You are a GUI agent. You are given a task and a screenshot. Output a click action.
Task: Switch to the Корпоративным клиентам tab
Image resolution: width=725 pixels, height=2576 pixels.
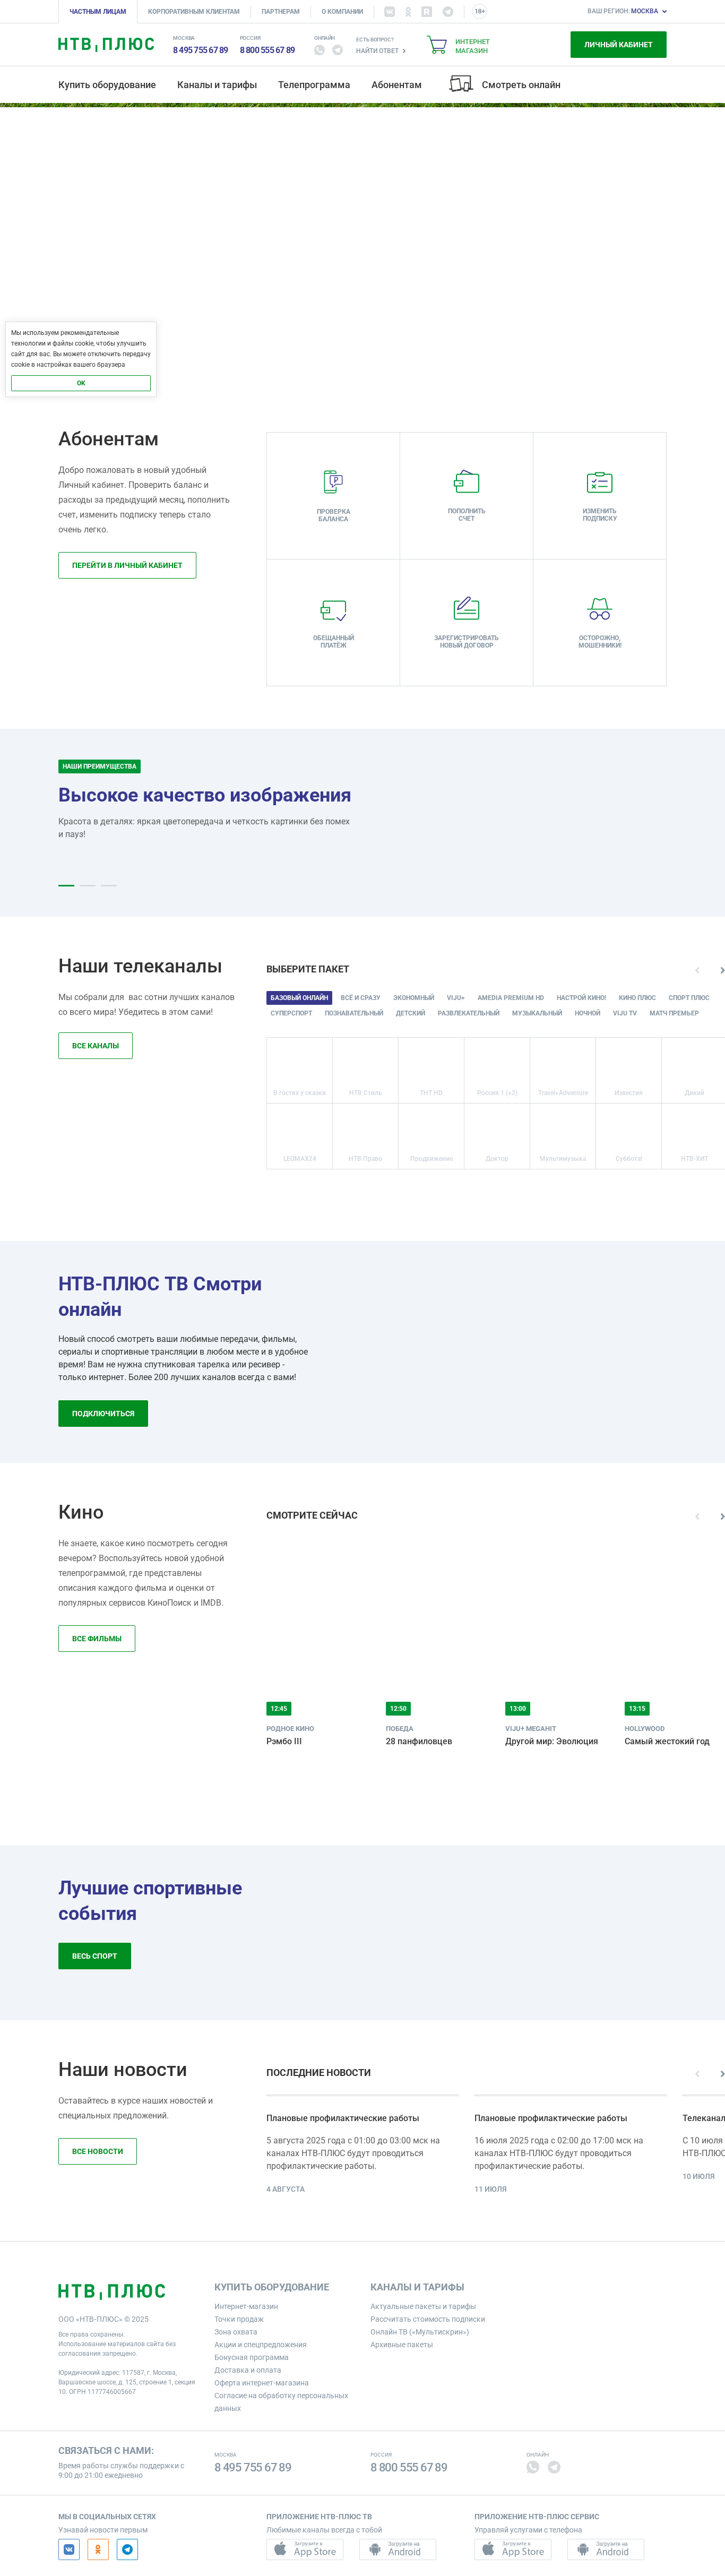(194, 12)
